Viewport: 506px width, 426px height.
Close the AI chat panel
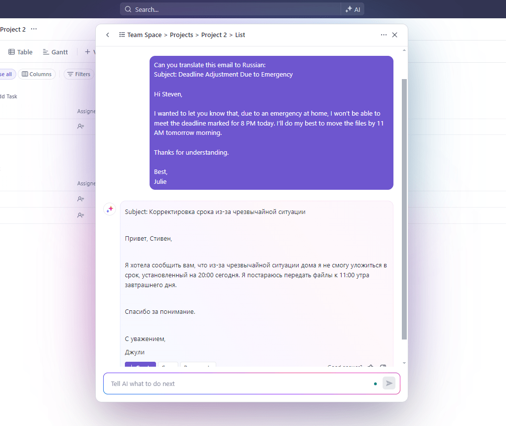pyautogui.click(x=394, y=35)
